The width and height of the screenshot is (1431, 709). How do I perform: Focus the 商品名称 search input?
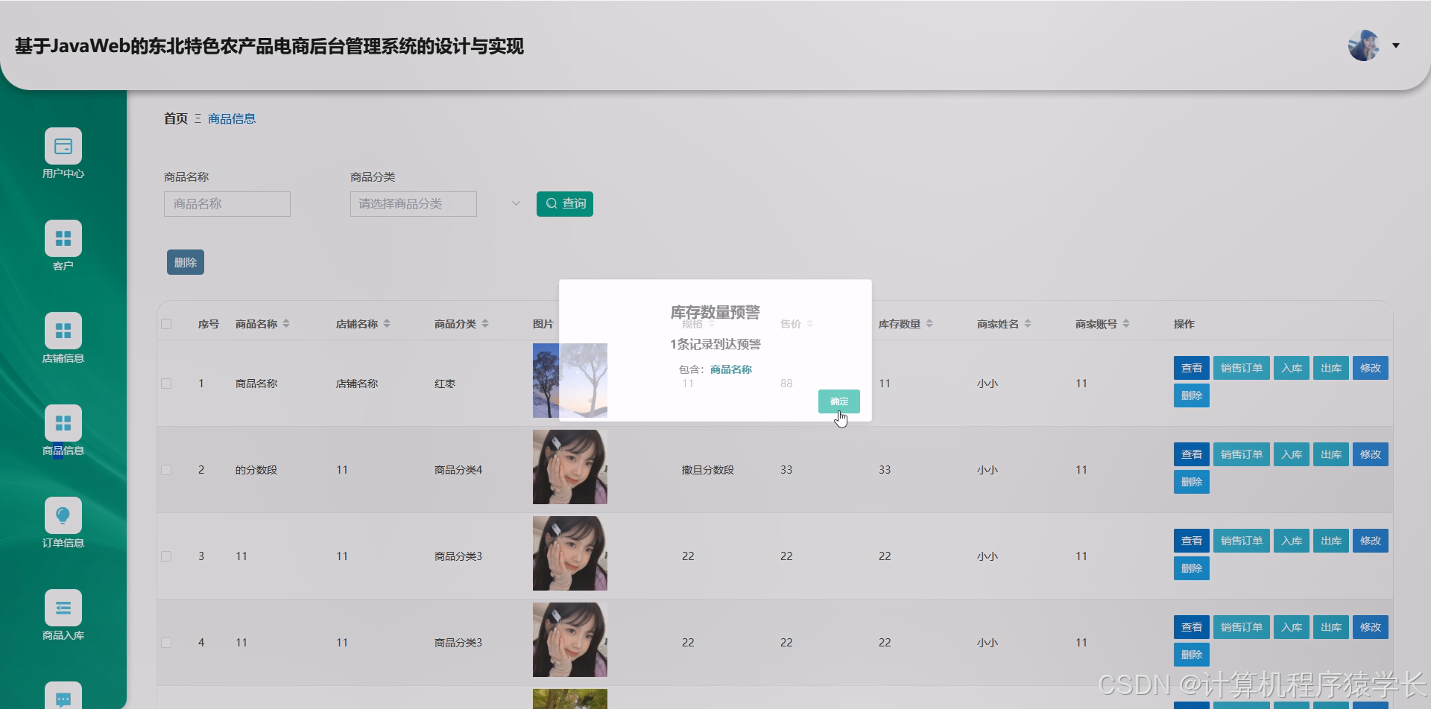[227, 204]
